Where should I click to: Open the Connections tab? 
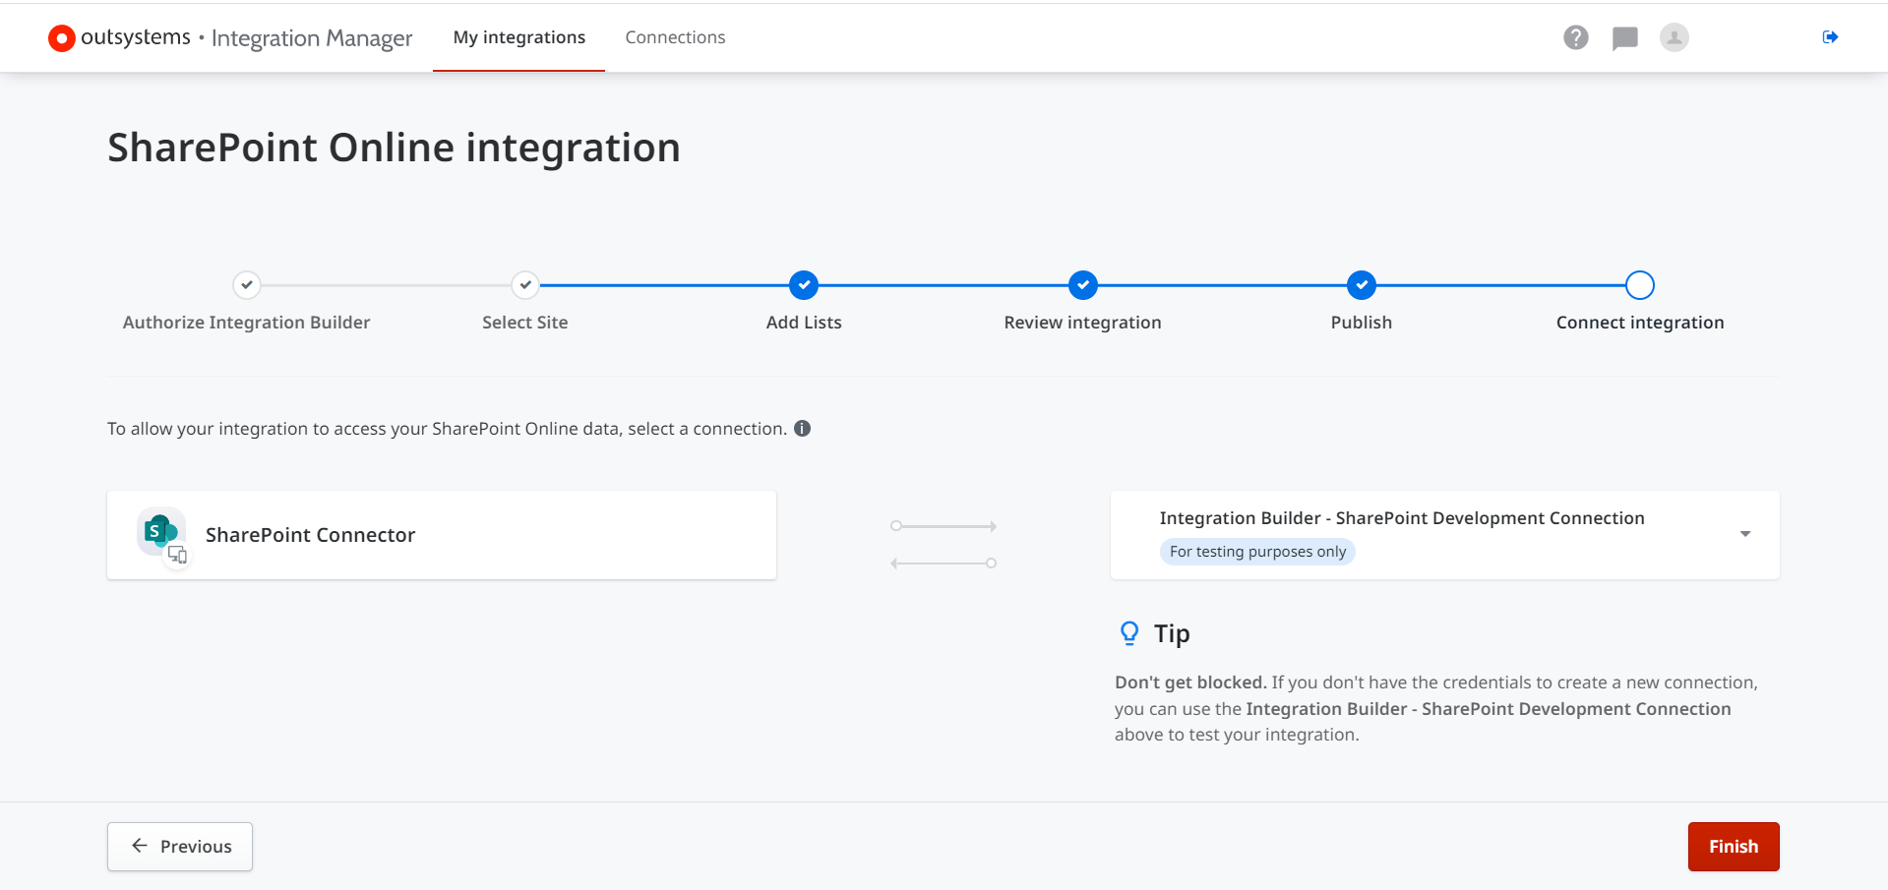(x=675, y=37)
